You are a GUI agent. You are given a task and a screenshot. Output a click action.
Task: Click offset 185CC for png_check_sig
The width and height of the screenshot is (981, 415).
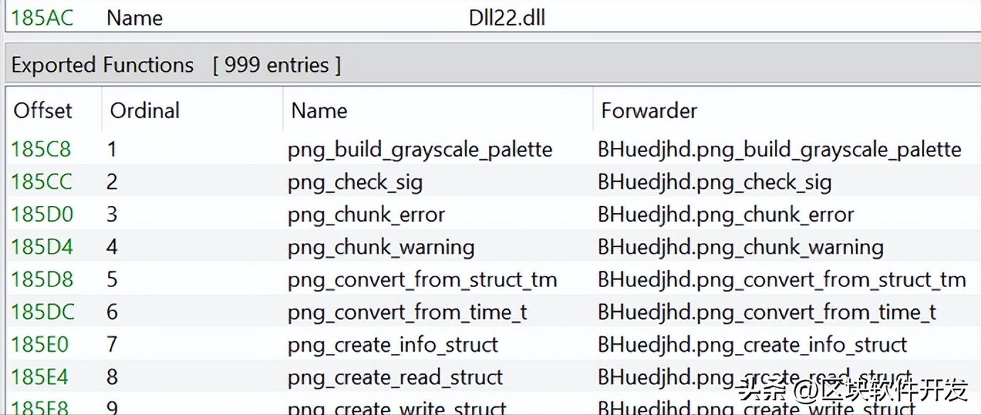[x=41, y=183]
